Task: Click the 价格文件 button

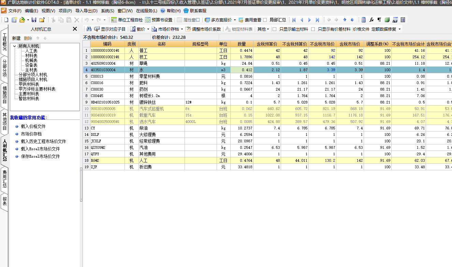Action: (x=361, y=29)
